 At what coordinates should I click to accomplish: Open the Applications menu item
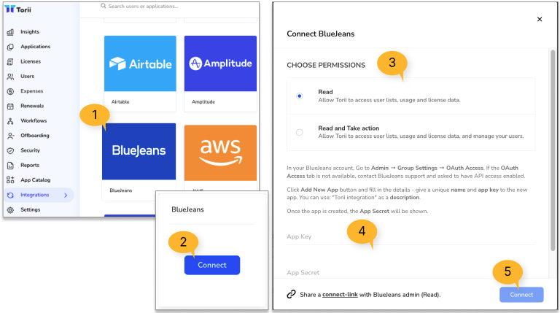pos(35,47)
